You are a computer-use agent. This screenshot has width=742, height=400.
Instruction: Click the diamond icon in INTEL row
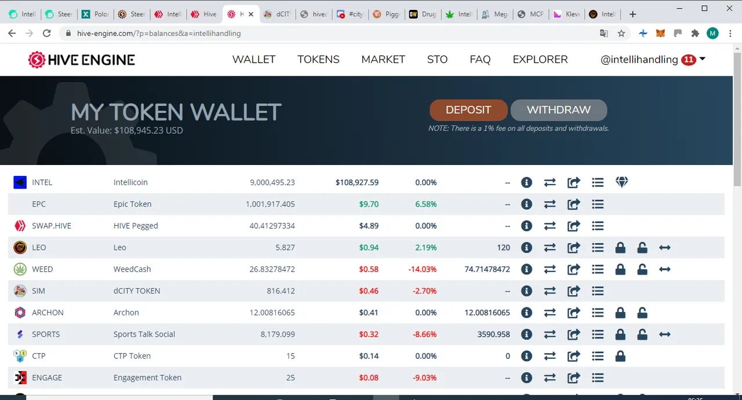click(621, 182)
